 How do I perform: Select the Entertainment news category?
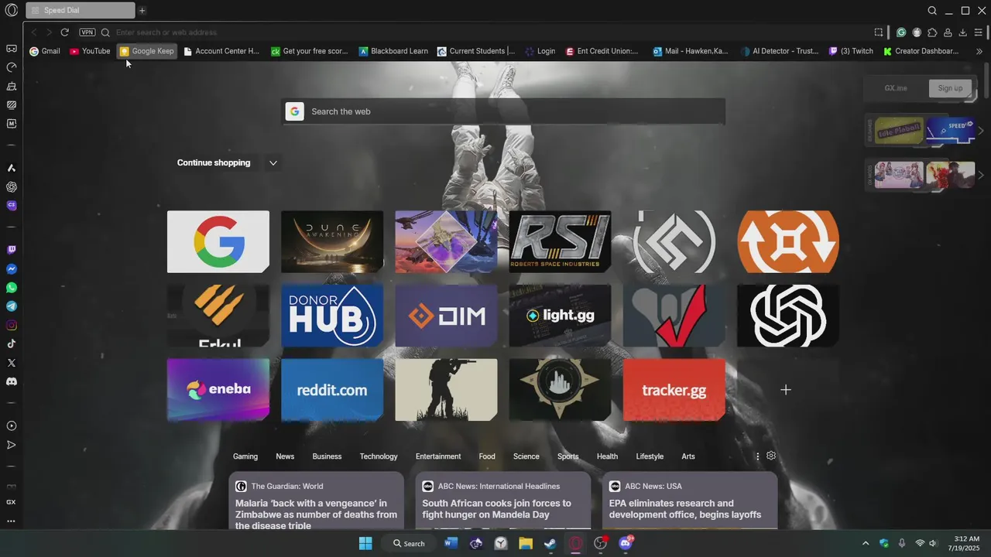[x=438, y=456]
